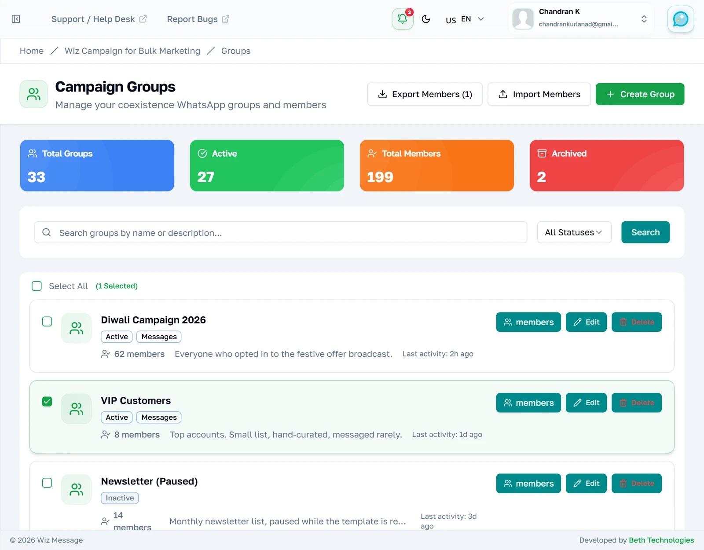704x550 pixels.
Task: Click Diwali Campaign 2026 group avatar icon
Action: coord(77,328)
